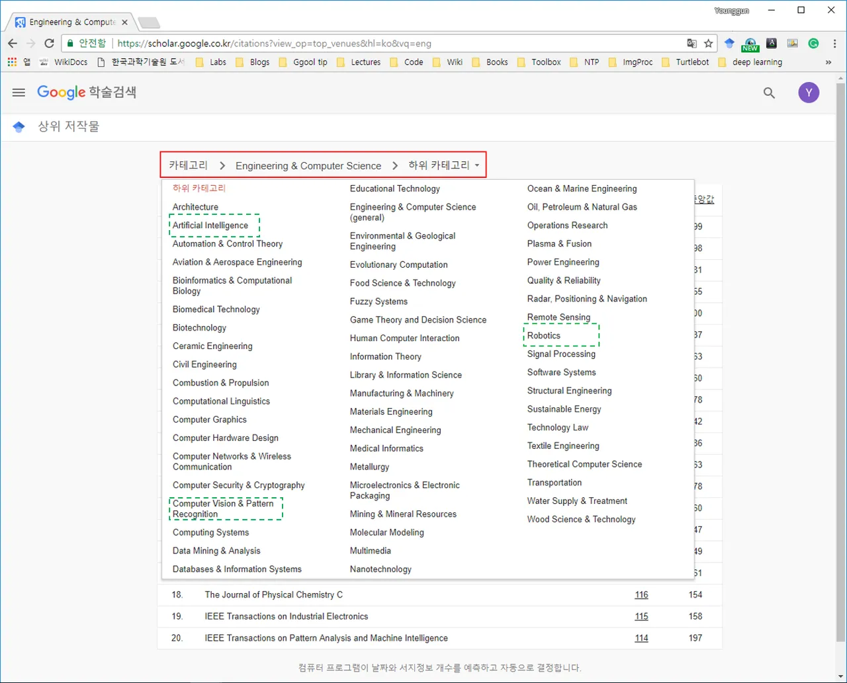Open the hamburger side menu
Viewport: 847px width, 683px height.
pos(19,93)
